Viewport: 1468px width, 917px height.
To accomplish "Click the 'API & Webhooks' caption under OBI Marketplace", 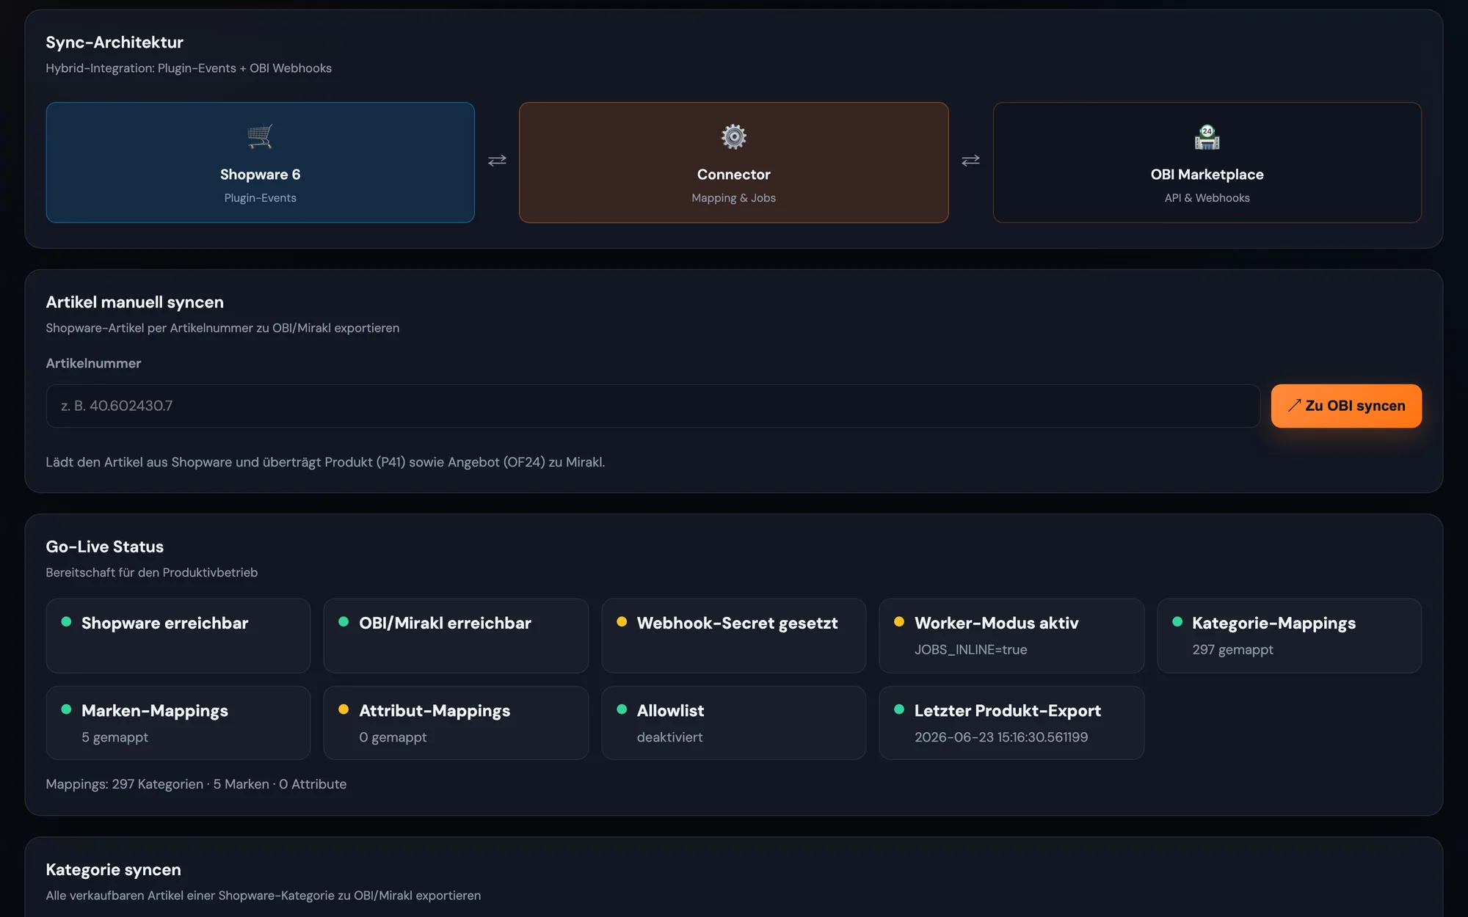I will click(x=1207, y=198).
